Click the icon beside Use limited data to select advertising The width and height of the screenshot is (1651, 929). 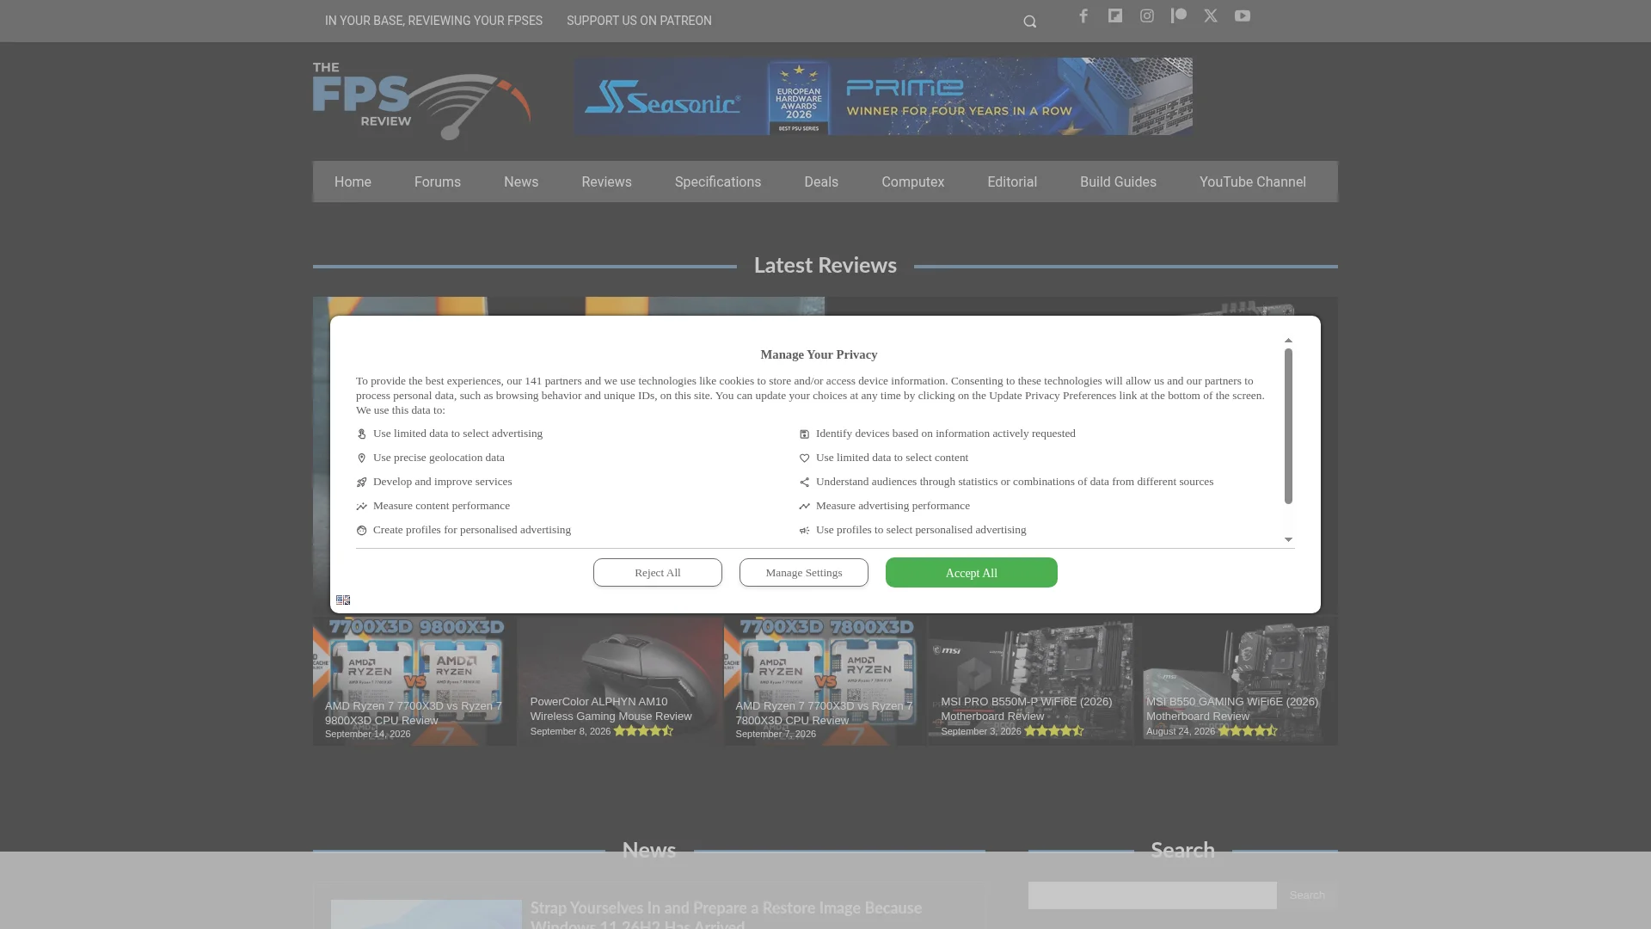pyautogui.click(x=361, y=434)
